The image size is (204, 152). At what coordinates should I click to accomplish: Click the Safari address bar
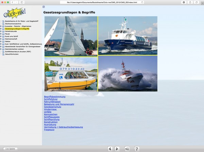[102, 2]
